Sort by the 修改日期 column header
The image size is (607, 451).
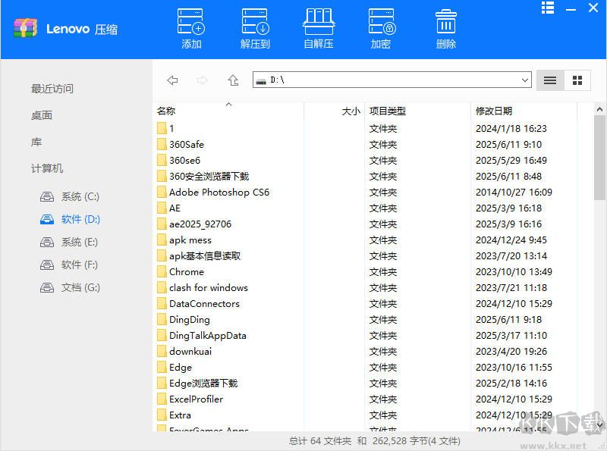coord(494,111)
